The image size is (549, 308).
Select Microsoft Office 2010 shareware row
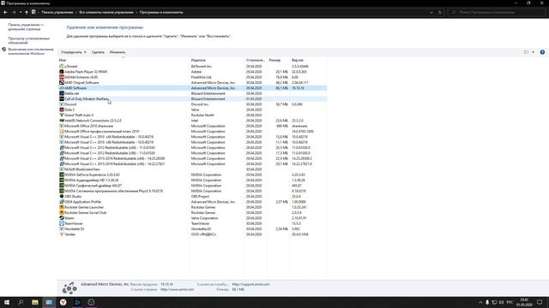[x=192, y=126]
